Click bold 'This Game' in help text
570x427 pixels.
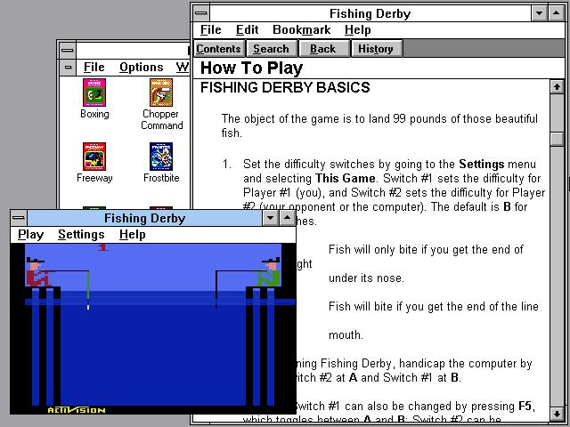(345, 178)
